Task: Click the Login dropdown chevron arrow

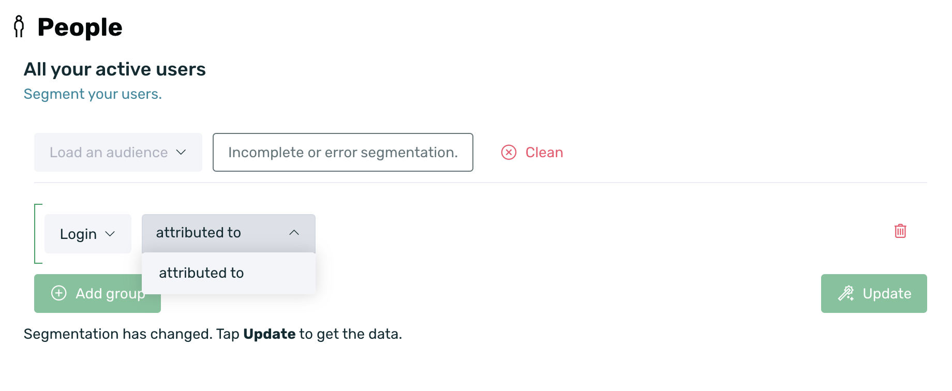Action: [x=110, y=234]
